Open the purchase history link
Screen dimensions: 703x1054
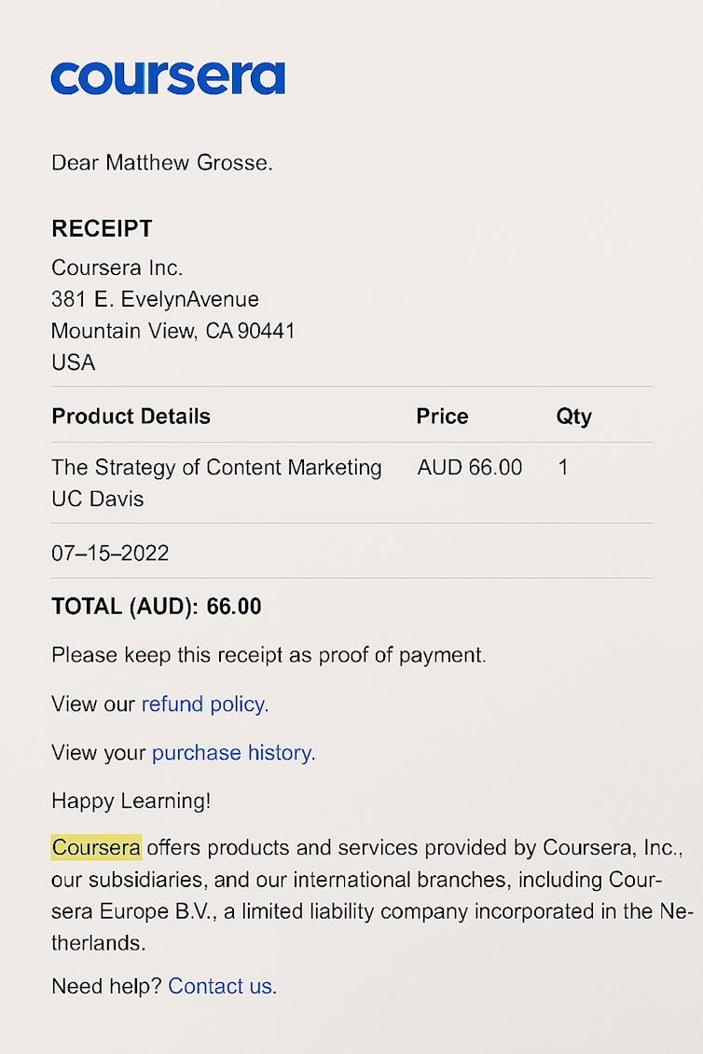pos(231,753)
